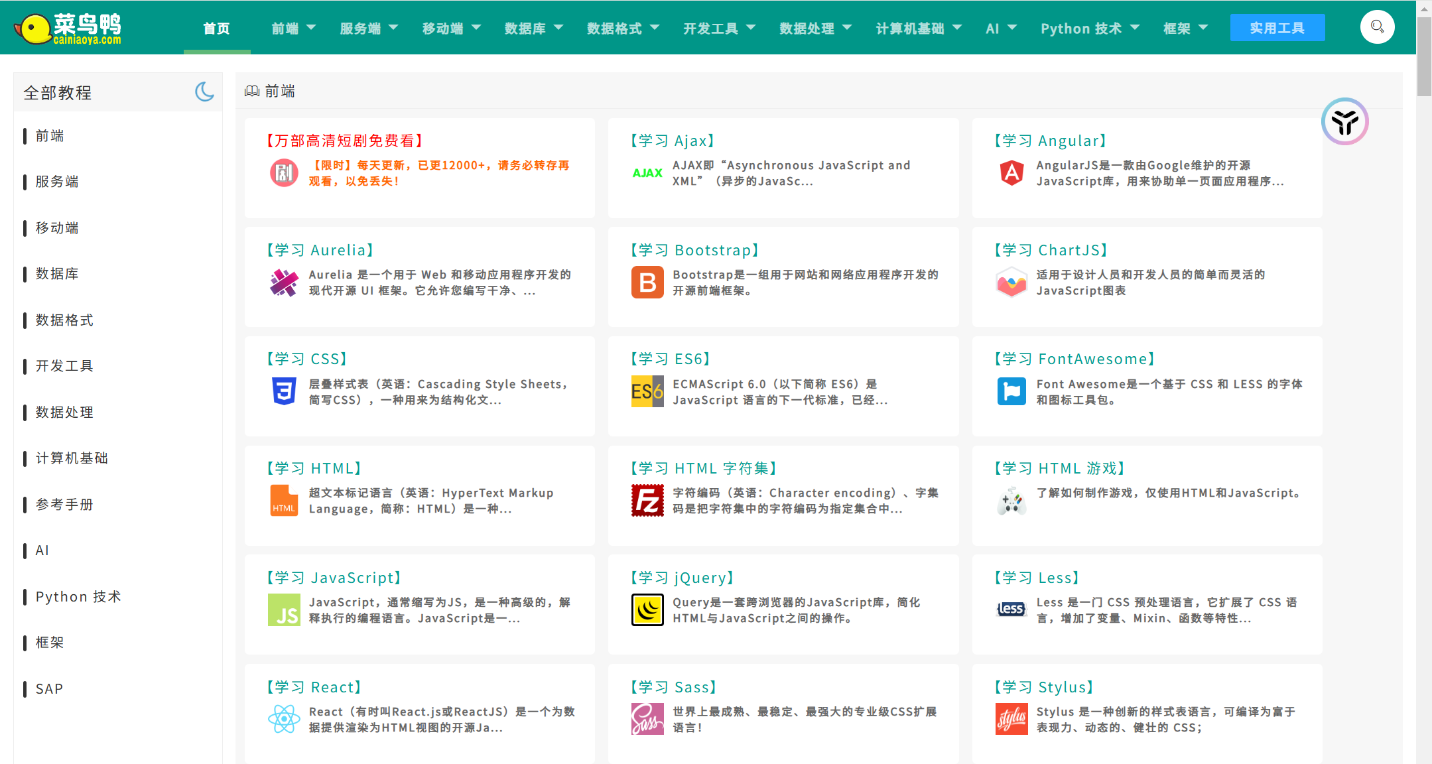The height and width of the screenshot is (764, 1432).
Task: Select 数据格式 in the sidebar
Action: pos(64,320)
